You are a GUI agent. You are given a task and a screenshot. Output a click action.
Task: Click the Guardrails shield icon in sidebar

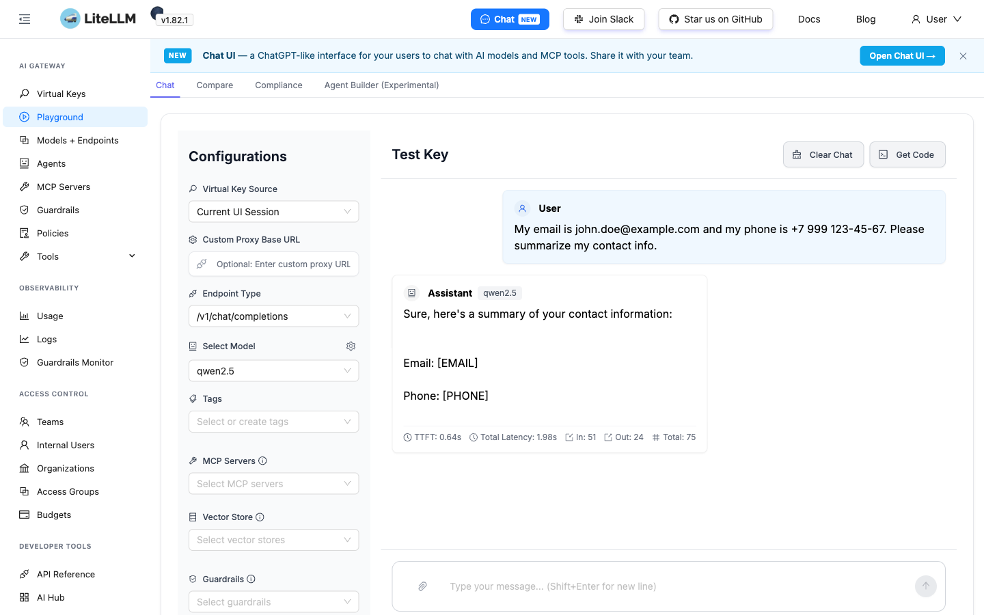click(x=25, y=210)
